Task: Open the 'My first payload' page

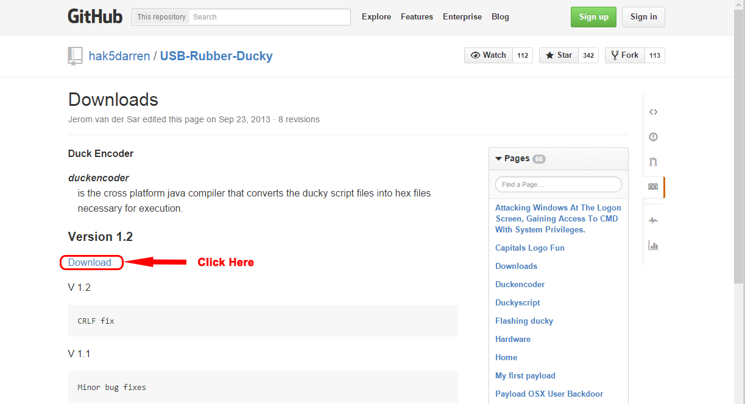Action: click(x=526, y=376)
